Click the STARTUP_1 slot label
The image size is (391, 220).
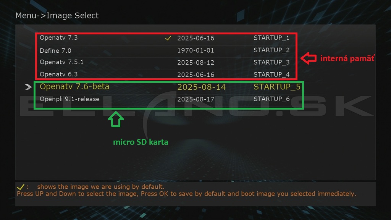click(x=272, y=38)
